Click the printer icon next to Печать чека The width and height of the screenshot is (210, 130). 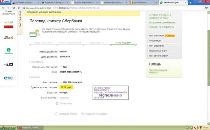57,103
